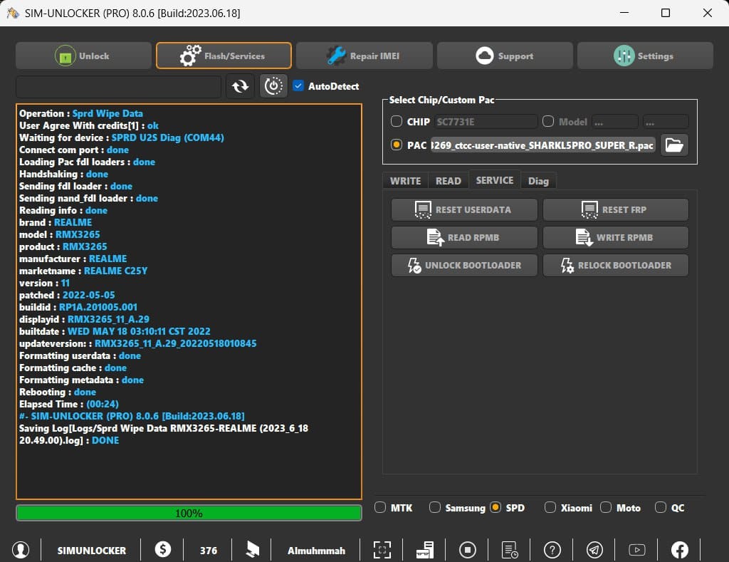Switch to the WRITE tab
The height and width of the screenshot is (562, 729).
[405, 181]
